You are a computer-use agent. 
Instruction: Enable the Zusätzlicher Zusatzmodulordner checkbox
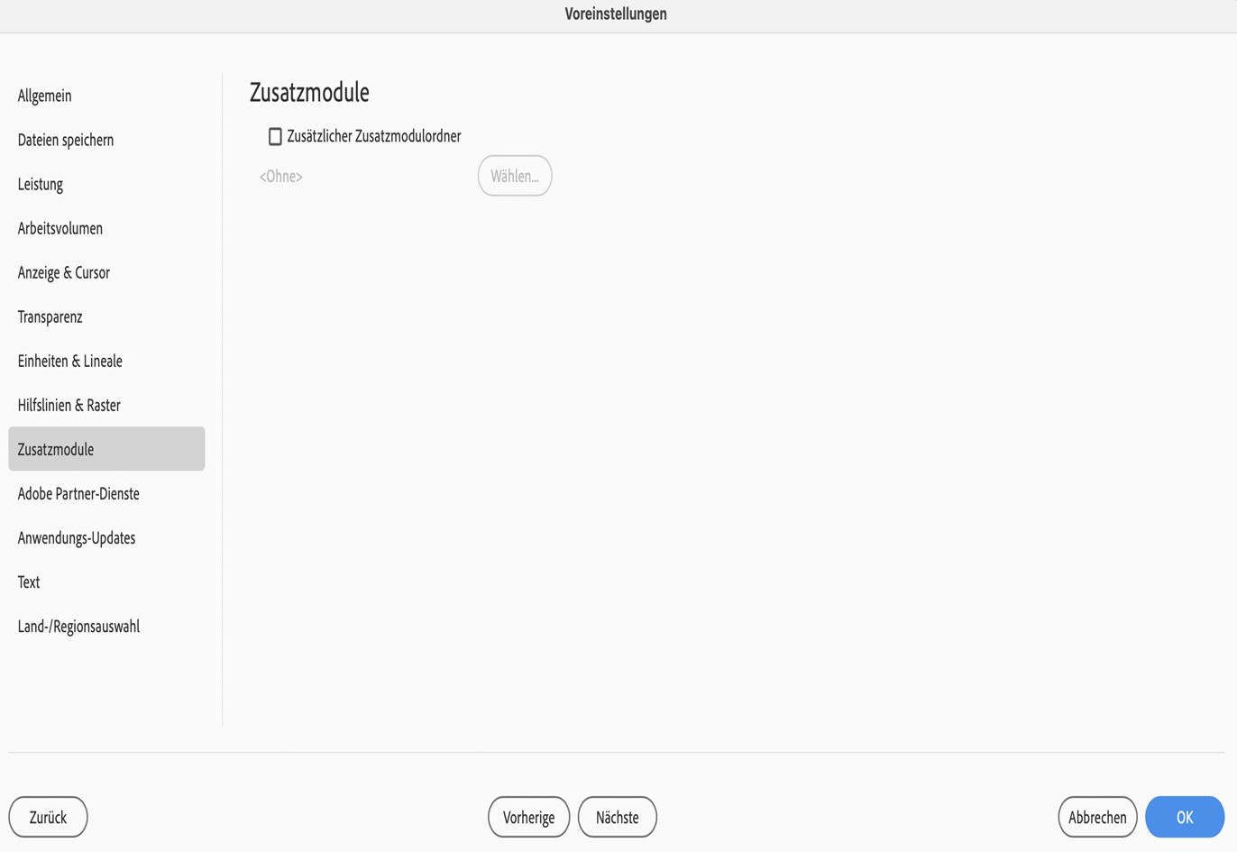coord(275,136)
